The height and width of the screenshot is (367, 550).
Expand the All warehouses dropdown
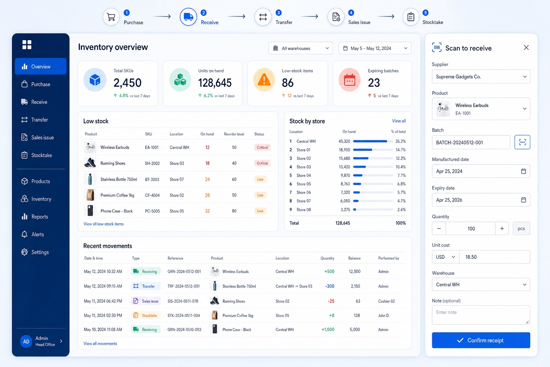[300, 48]
